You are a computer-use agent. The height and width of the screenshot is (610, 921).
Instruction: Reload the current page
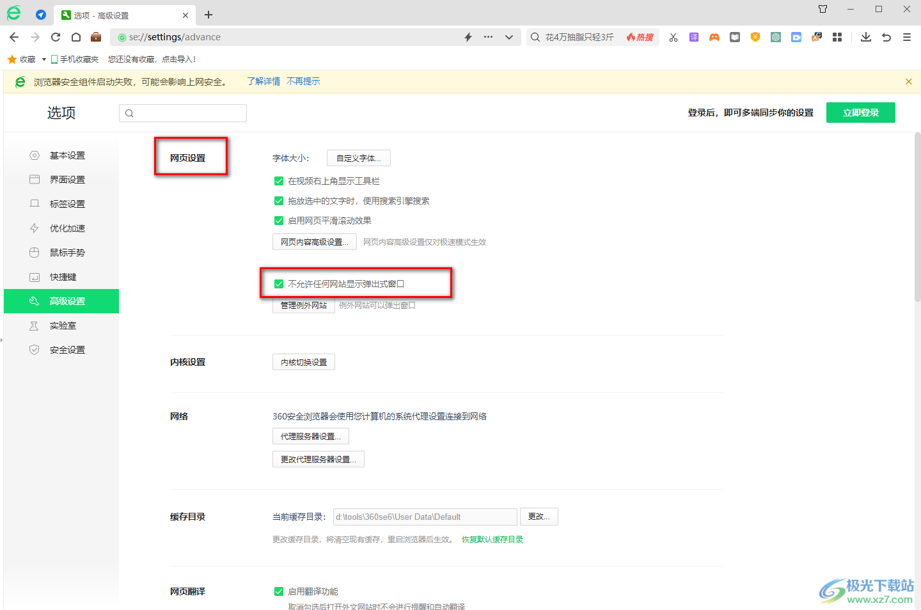point(56,37)
